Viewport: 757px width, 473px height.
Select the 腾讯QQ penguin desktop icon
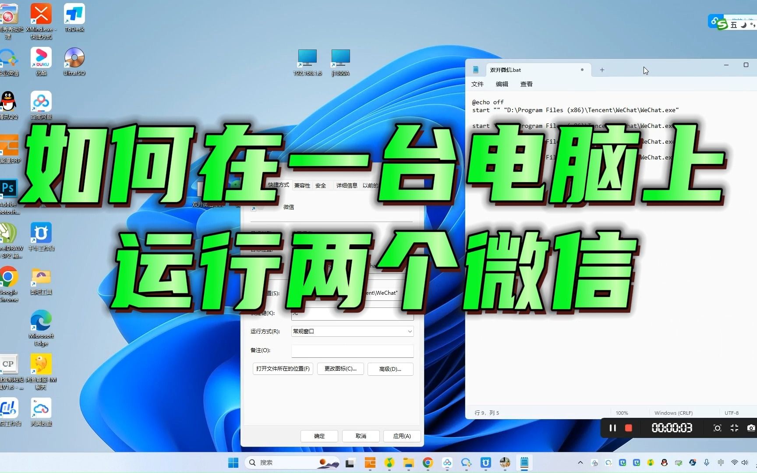(x=9, y=105)
